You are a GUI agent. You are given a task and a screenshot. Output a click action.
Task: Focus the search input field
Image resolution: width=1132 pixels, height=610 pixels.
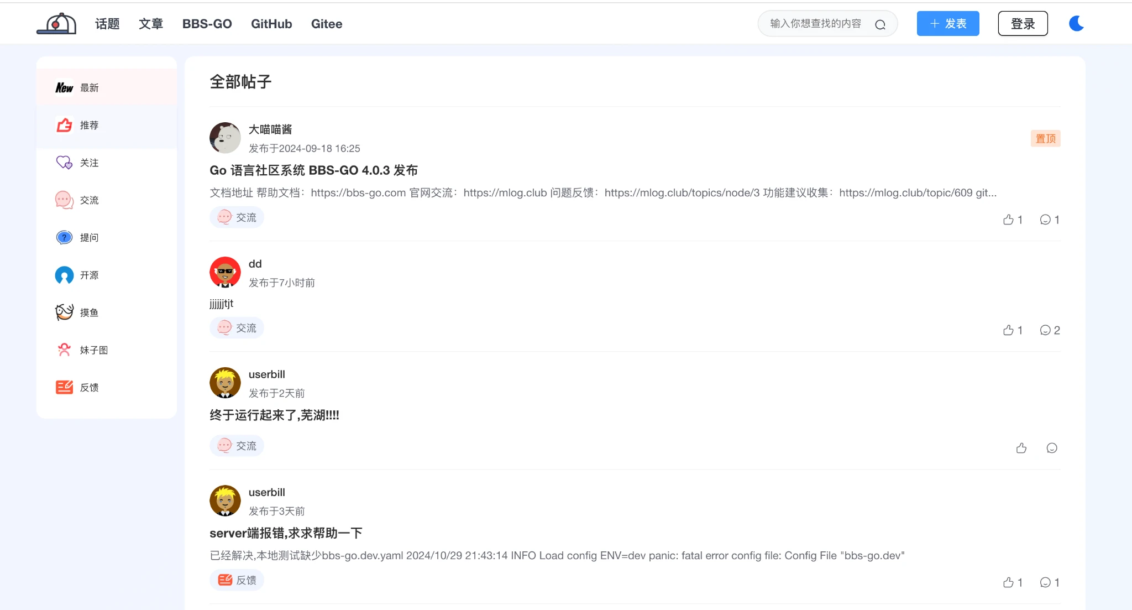(x=815, y=24)
